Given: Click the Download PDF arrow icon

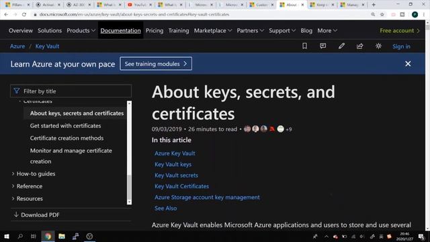Looking at the screenshot, I should click(x=16, y=214).
